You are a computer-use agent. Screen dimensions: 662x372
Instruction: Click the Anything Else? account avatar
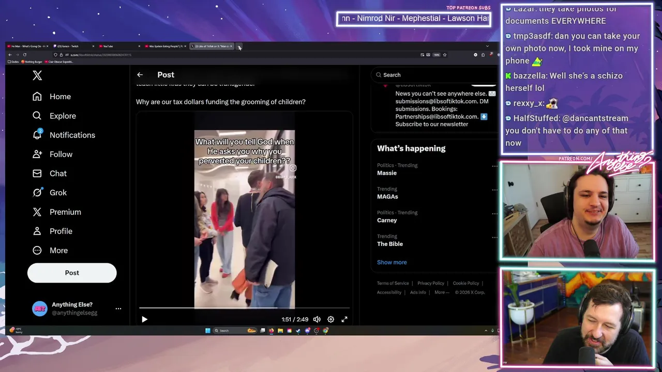40,308
